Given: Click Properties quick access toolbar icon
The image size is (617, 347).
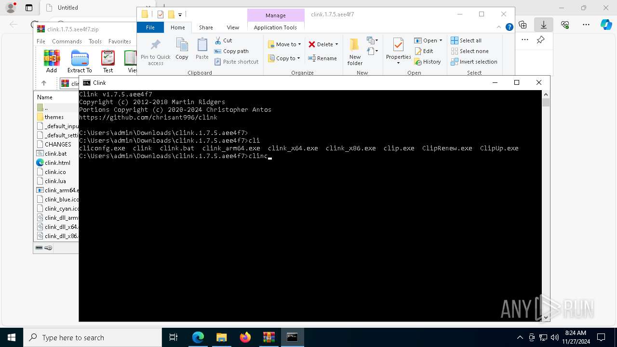Looking at the screenshot, I should click(x=161, y=14).
